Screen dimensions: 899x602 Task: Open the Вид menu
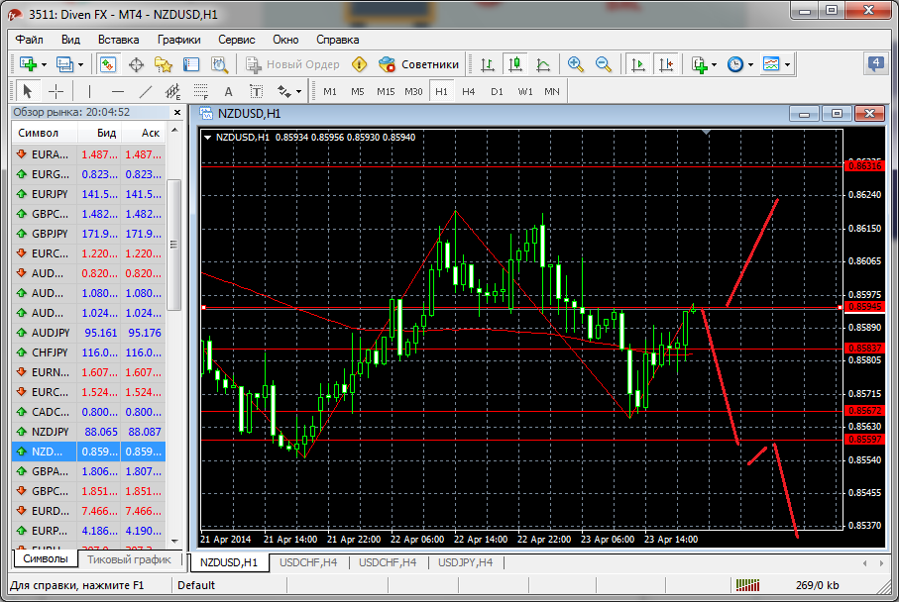coord(70,40)
